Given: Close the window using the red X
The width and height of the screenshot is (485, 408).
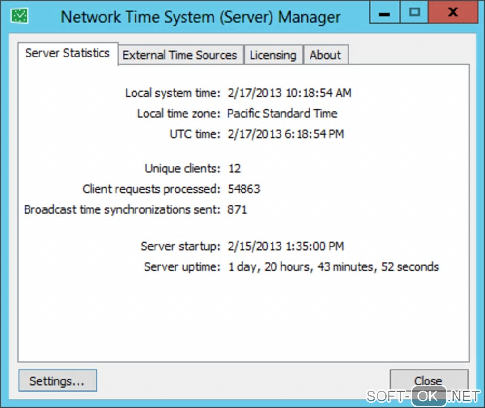Looking at the screenshot, I should click(453, 13).
